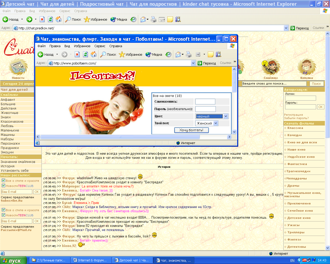Open Копилка icon on chat page

[x=307, y=68]
